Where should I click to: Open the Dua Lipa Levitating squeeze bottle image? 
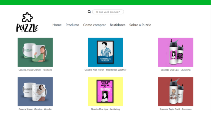point(176,52)
